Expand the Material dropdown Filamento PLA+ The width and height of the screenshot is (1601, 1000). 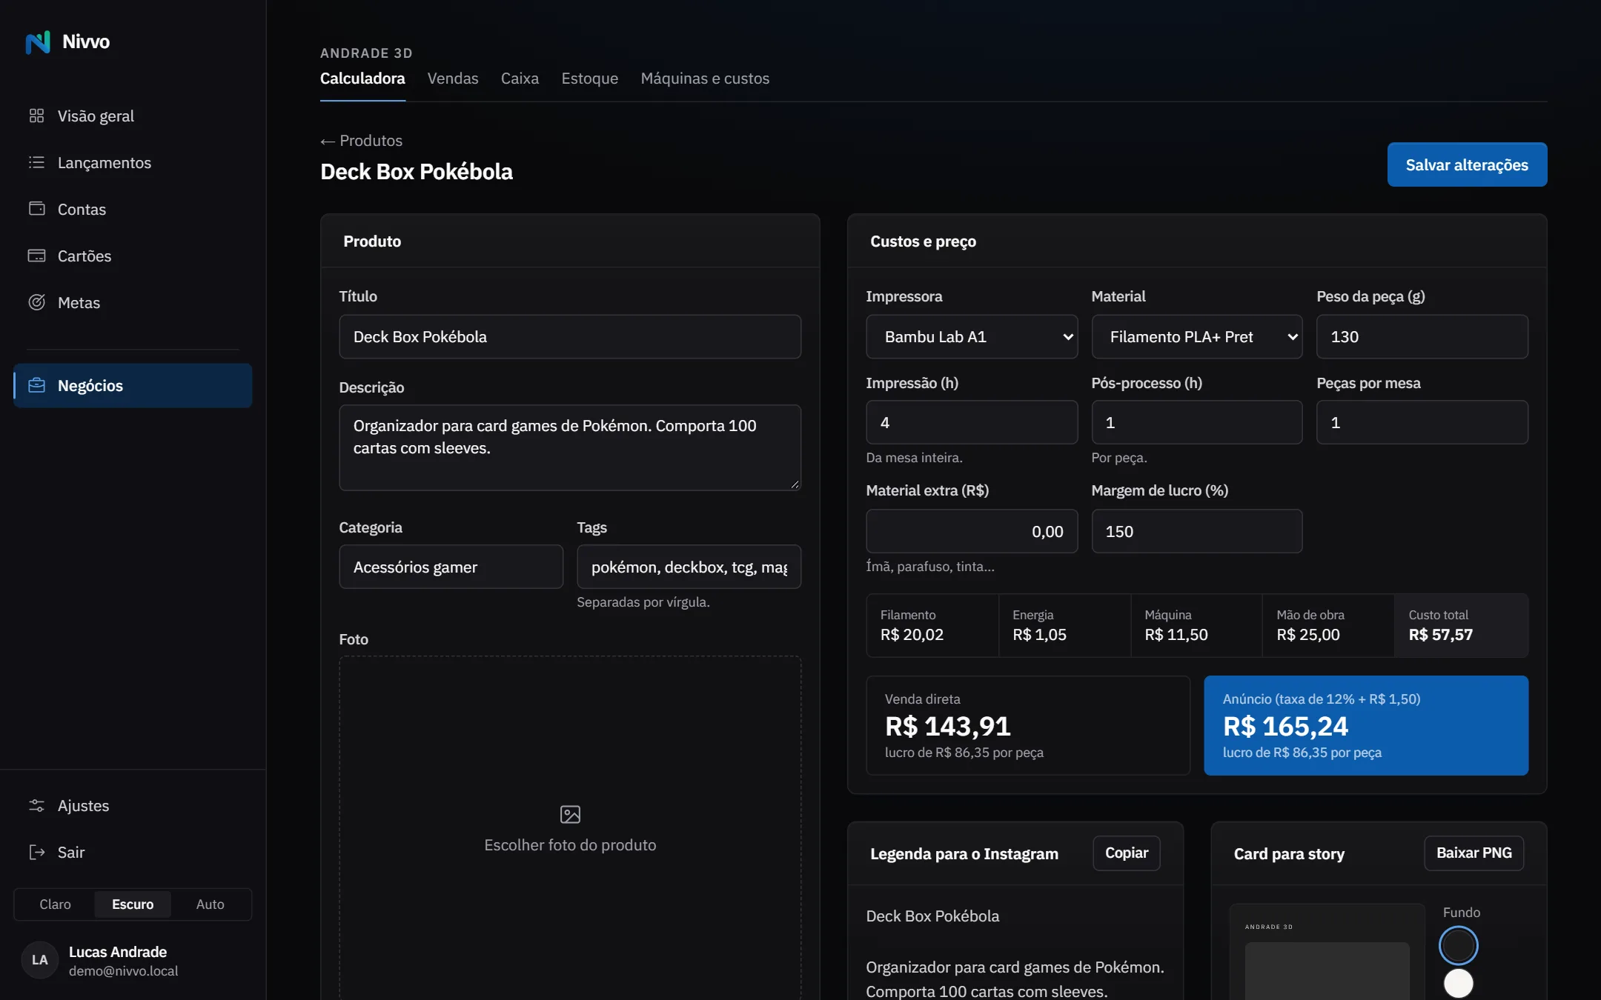1196,336
